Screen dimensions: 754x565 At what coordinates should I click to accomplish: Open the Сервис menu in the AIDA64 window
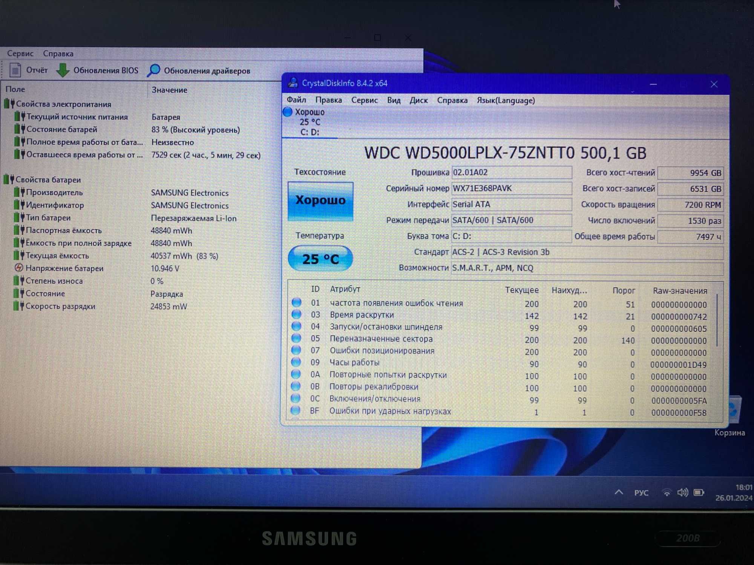coord(20,53)
